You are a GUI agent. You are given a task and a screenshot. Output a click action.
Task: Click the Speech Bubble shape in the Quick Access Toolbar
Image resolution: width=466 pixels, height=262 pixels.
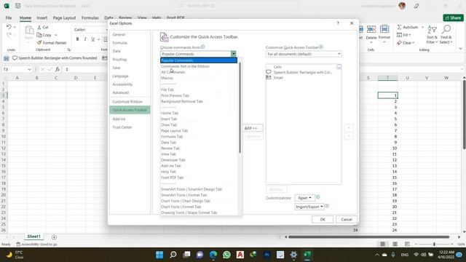pyautogui.click(x=15, y=58)
